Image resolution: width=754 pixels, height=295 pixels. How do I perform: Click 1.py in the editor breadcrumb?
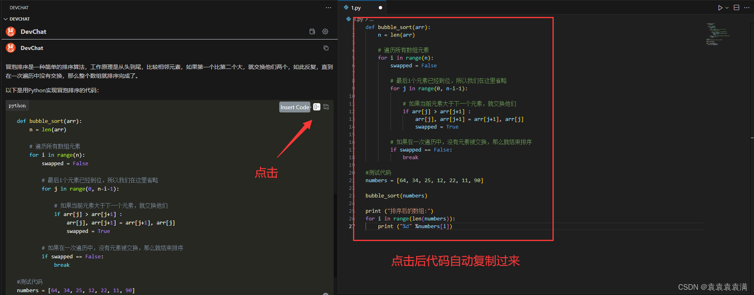359,19
